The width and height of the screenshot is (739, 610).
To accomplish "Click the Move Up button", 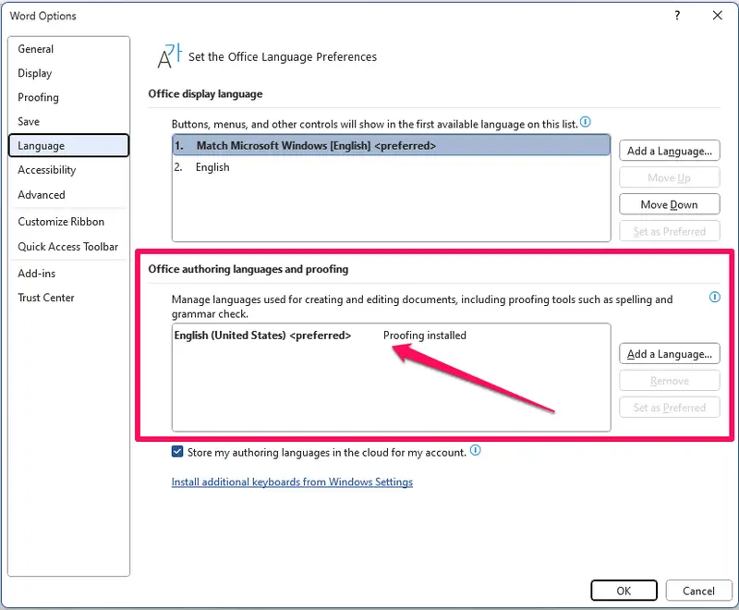I will (669, 177).
